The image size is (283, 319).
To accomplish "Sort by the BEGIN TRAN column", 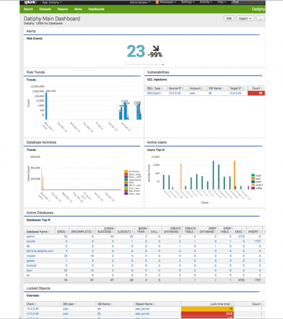I will [x=142, y=230].
